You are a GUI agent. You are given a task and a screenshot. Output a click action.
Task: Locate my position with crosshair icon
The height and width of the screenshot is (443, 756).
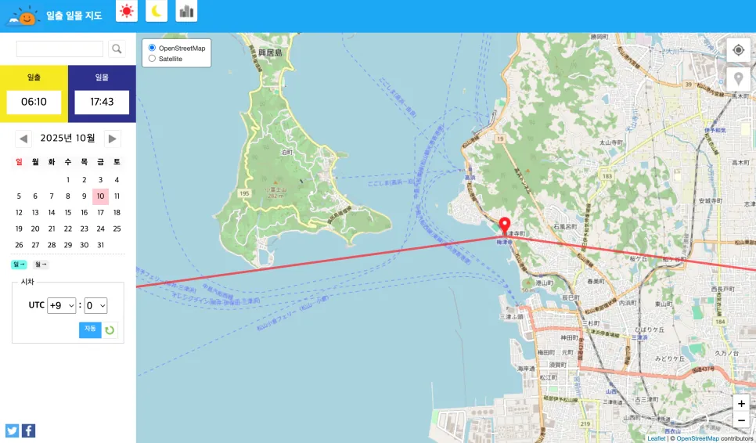coord(738,50)
